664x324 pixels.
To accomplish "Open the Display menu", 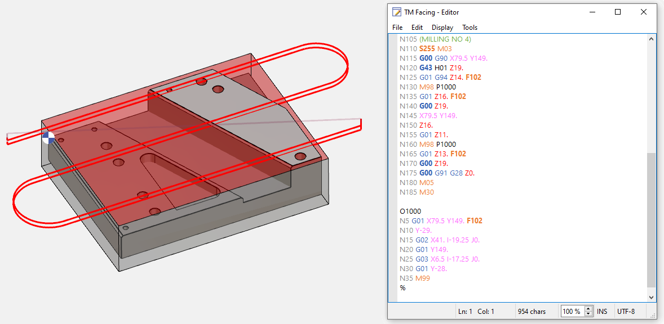I will point(442,27).
